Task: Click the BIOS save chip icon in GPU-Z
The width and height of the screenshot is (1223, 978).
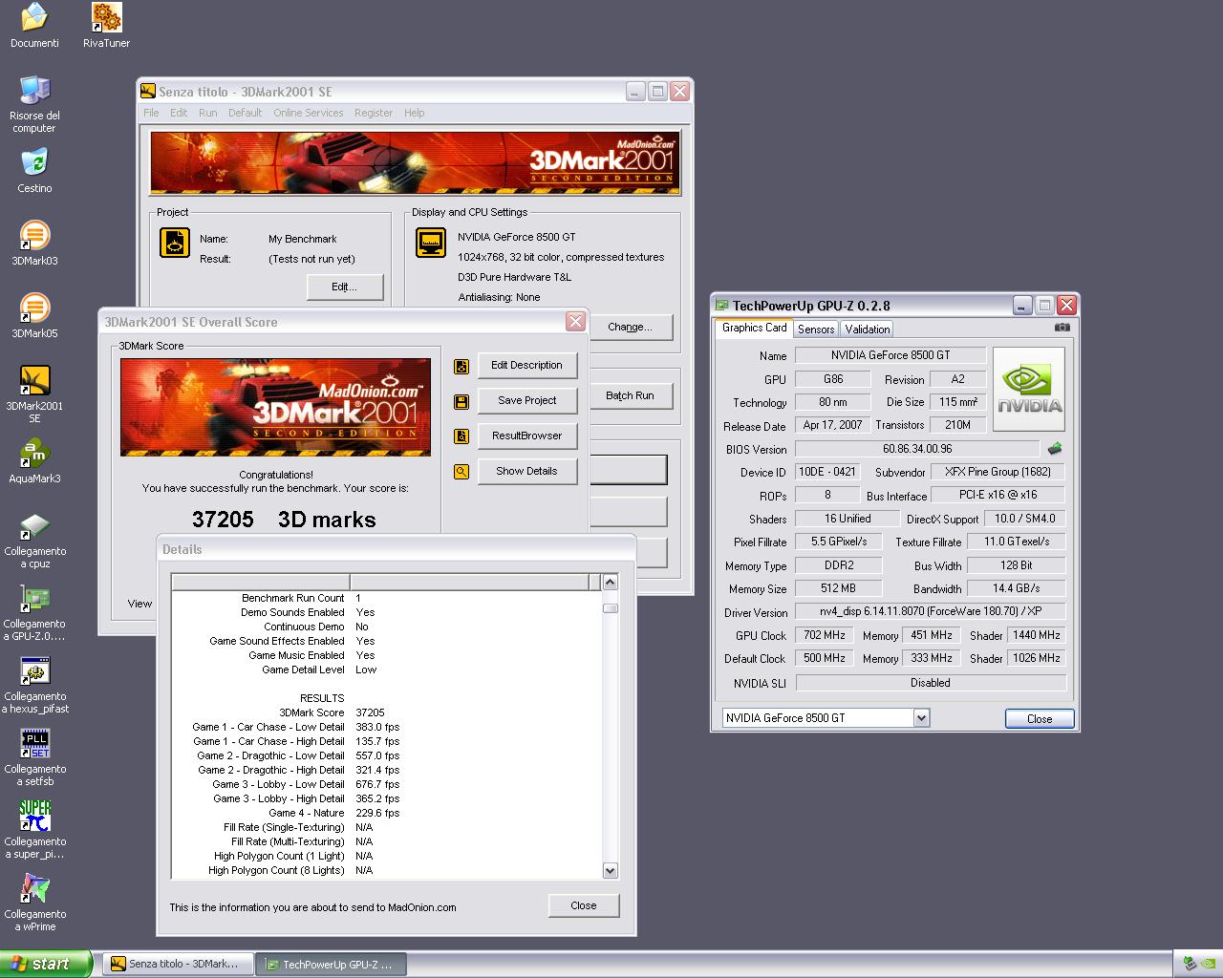Action: pos(1054,448)
